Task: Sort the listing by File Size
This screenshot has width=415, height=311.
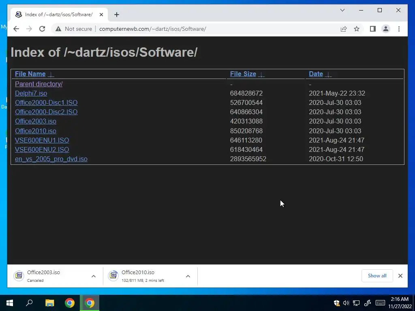Action: coord(243,74)
